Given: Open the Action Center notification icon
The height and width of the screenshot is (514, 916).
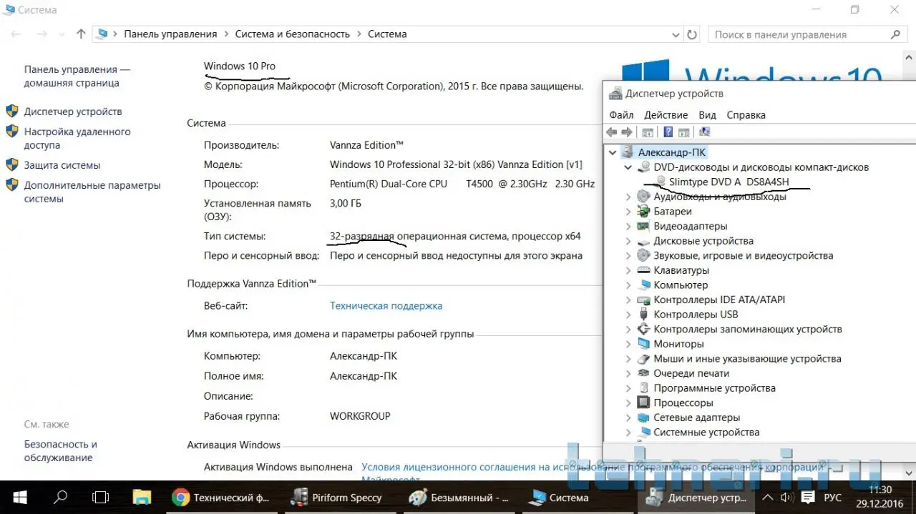Looking at the screenshot, I should pyautogui.click(x=808, y=497).
